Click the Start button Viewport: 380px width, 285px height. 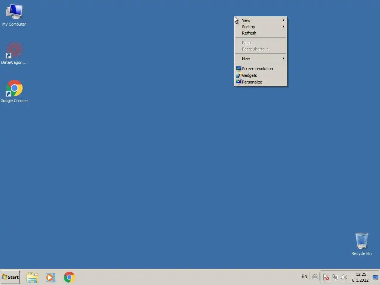[x=10, y=277]
